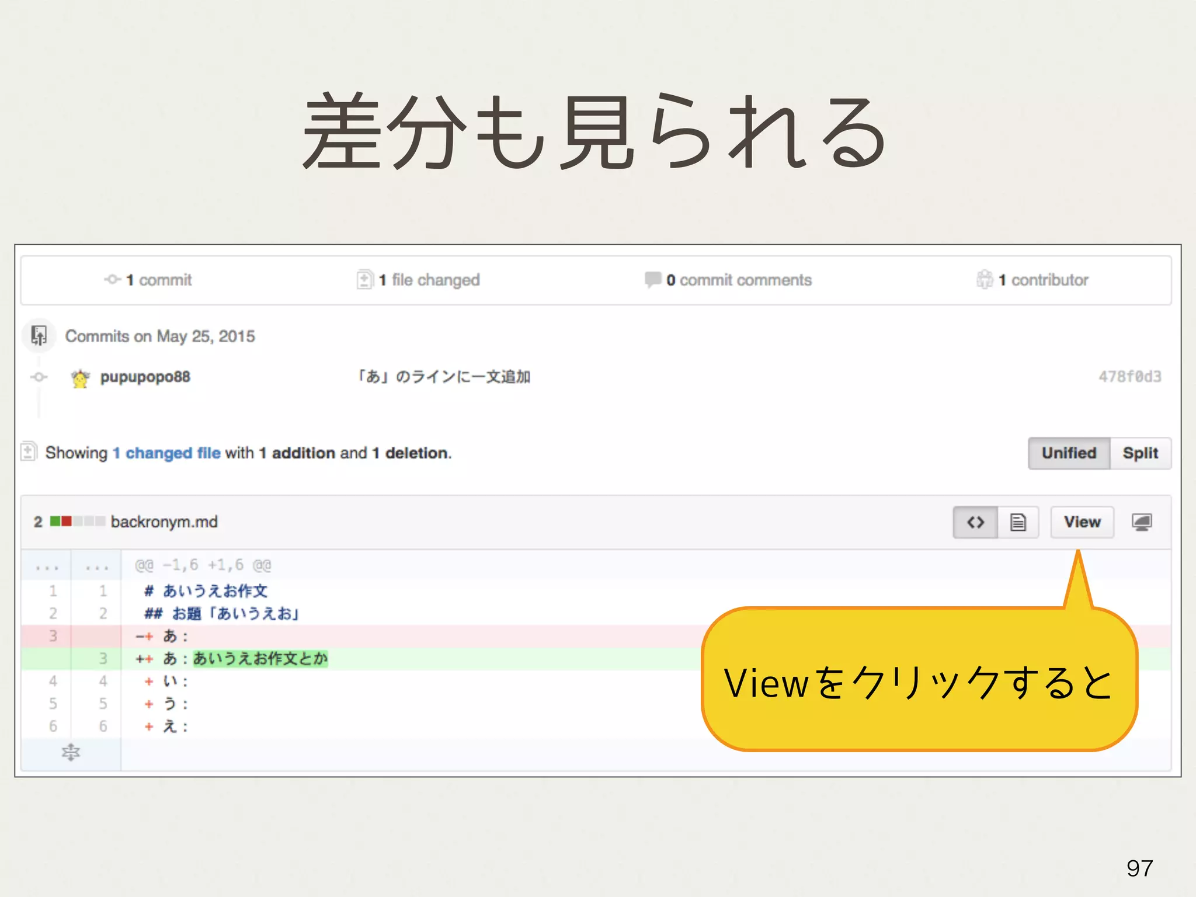The image size is (1196, 897).
Task: Click the commit comments speech bubble icon
Action: pos(652,279)
